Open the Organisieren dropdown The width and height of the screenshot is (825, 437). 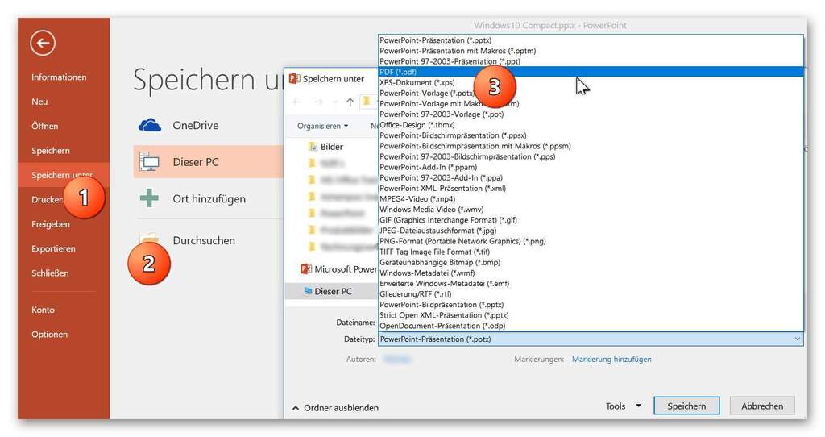[x=322, y=126]
